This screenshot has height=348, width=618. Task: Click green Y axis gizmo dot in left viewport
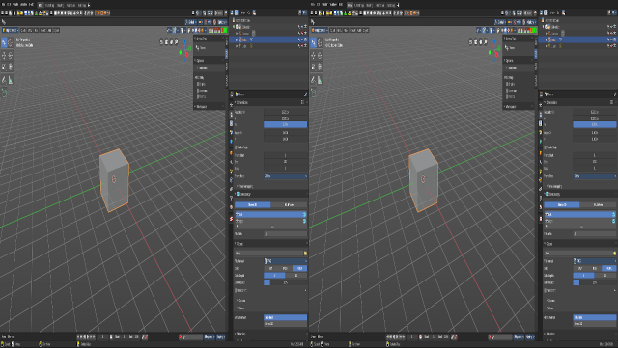pyautogui.click(x=181, y=52)
